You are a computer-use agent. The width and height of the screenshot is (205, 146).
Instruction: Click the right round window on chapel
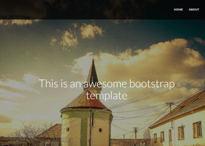pyautogui.click(x=101, y=130)
